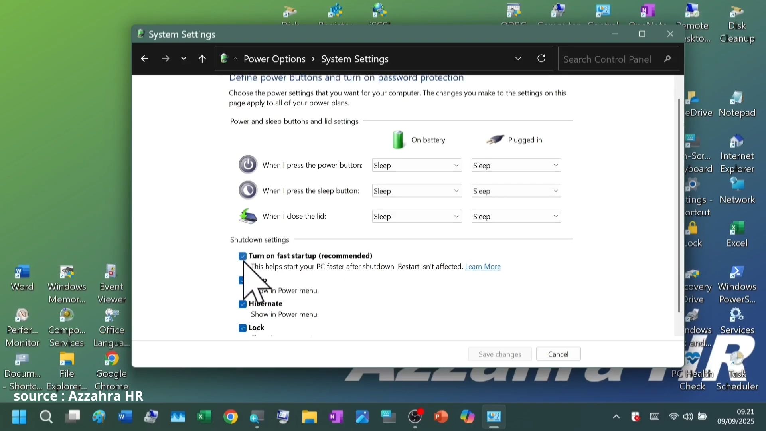
Task: Open the Learn More link
Action: tap(483, 267)
